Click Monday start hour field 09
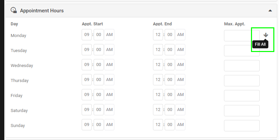 point(87,35)
